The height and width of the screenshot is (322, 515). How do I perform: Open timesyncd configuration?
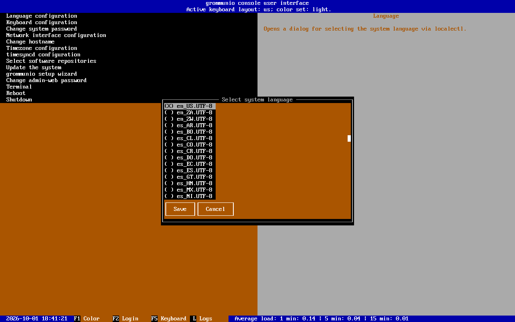[43, 55]
